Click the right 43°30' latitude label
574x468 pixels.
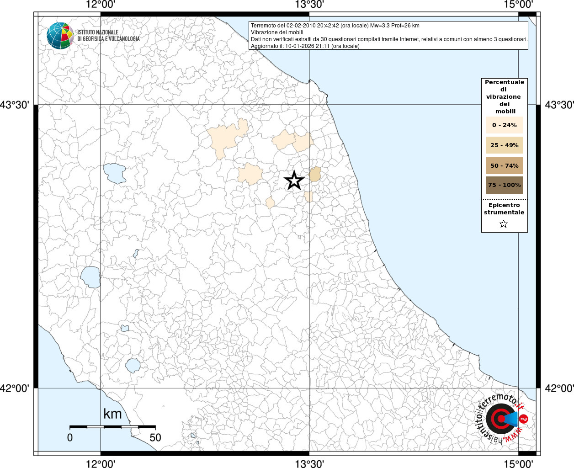559,105
